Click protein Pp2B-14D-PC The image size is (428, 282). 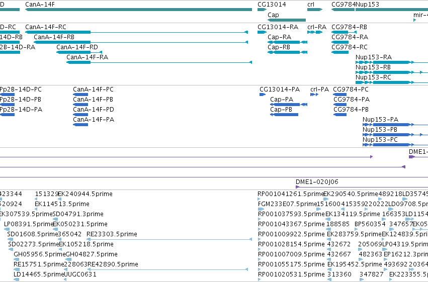click(x=21, y=89)
